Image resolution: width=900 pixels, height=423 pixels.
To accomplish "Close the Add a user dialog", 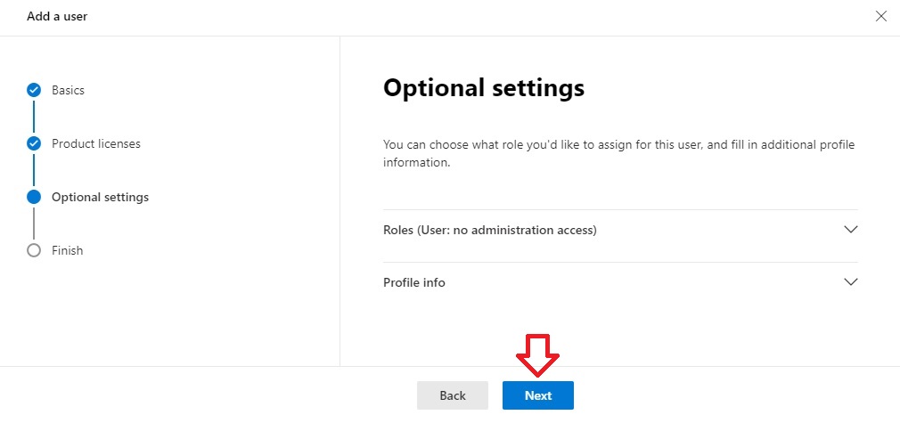I will [x=881, y=16].
